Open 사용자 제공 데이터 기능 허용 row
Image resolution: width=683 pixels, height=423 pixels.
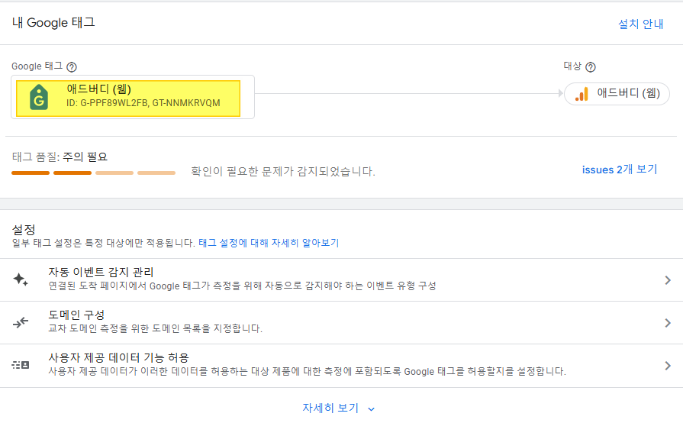coord(342,366)
